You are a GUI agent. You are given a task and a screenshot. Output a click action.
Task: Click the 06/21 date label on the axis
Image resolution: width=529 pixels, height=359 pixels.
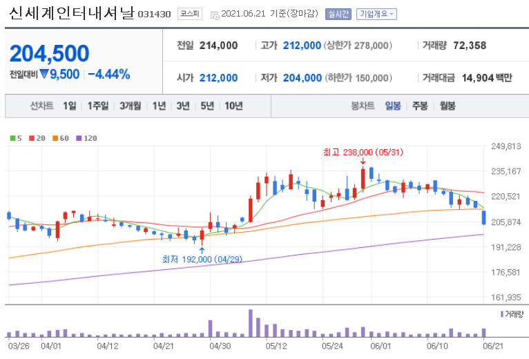tap(493, 346)
